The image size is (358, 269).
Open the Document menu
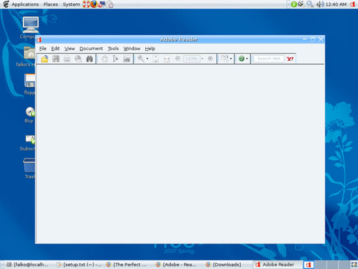[x=91, y=48]
